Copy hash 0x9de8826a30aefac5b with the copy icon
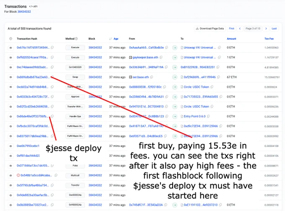285x211 pixels. click(52, 195)
